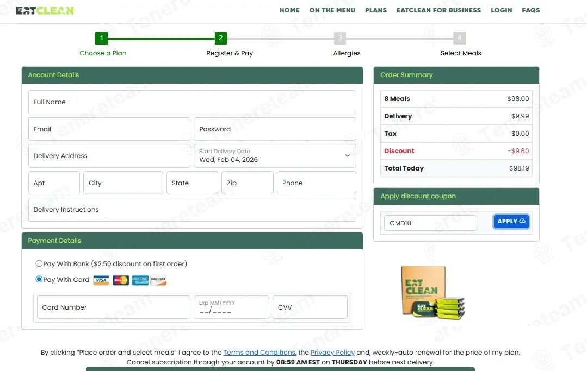Focus the CVV field
Screen dimensions: 587x371
coord(310,307)
